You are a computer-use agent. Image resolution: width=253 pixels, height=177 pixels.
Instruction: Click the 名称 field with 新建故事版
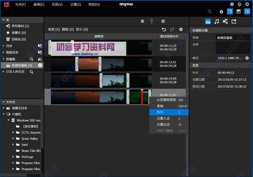(233, 38)
